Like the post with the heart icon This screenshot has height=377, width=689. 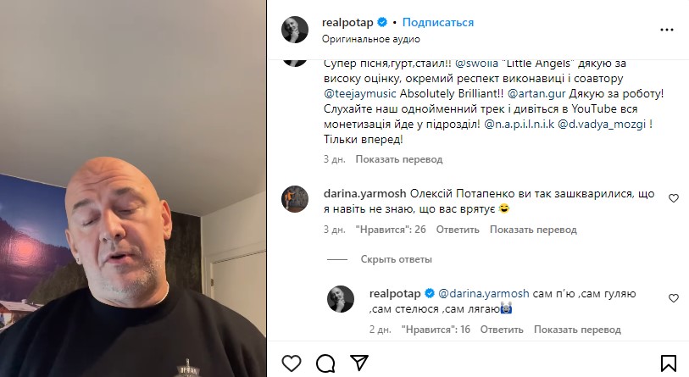(292, 363)
